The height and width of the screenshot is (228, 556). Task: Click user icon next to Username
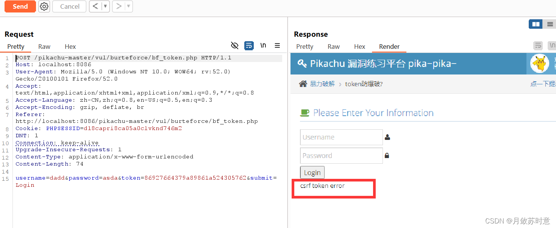pos(387,137)
